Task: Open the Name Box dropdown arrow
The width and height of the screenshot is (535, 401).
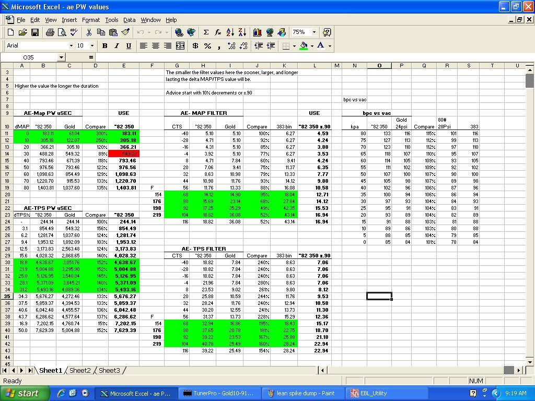Action: coord(61,57)
